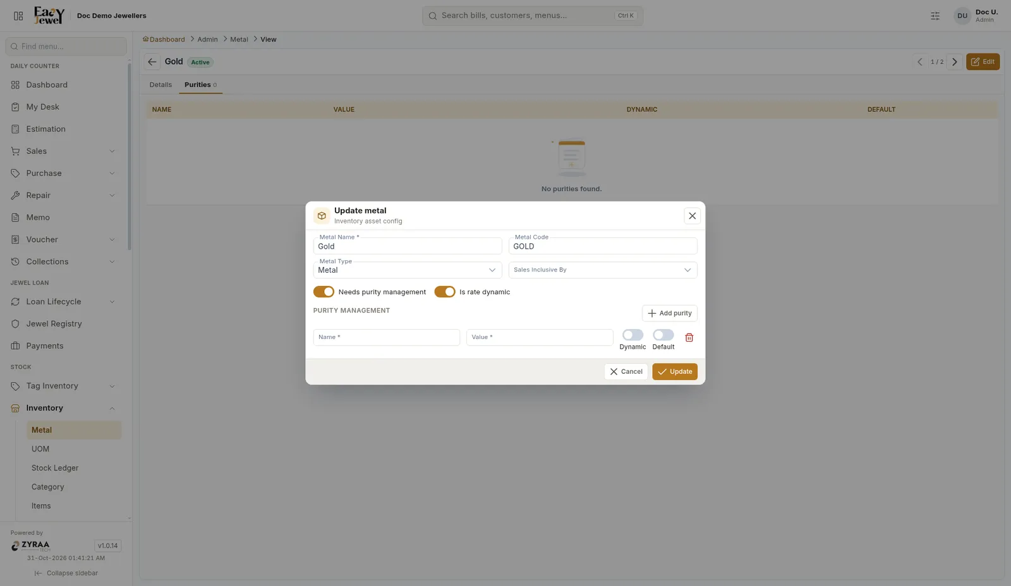Open the sidebar layout toggle icon

tap(18, 16)
